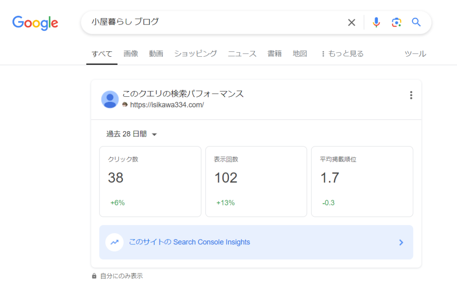Open the ツール options
This screenshot has height=285, width=457.
click(x=415, y=54)
